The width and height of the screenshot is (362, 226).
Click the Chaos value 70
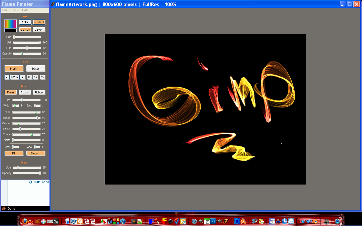(x=43, y=134)
